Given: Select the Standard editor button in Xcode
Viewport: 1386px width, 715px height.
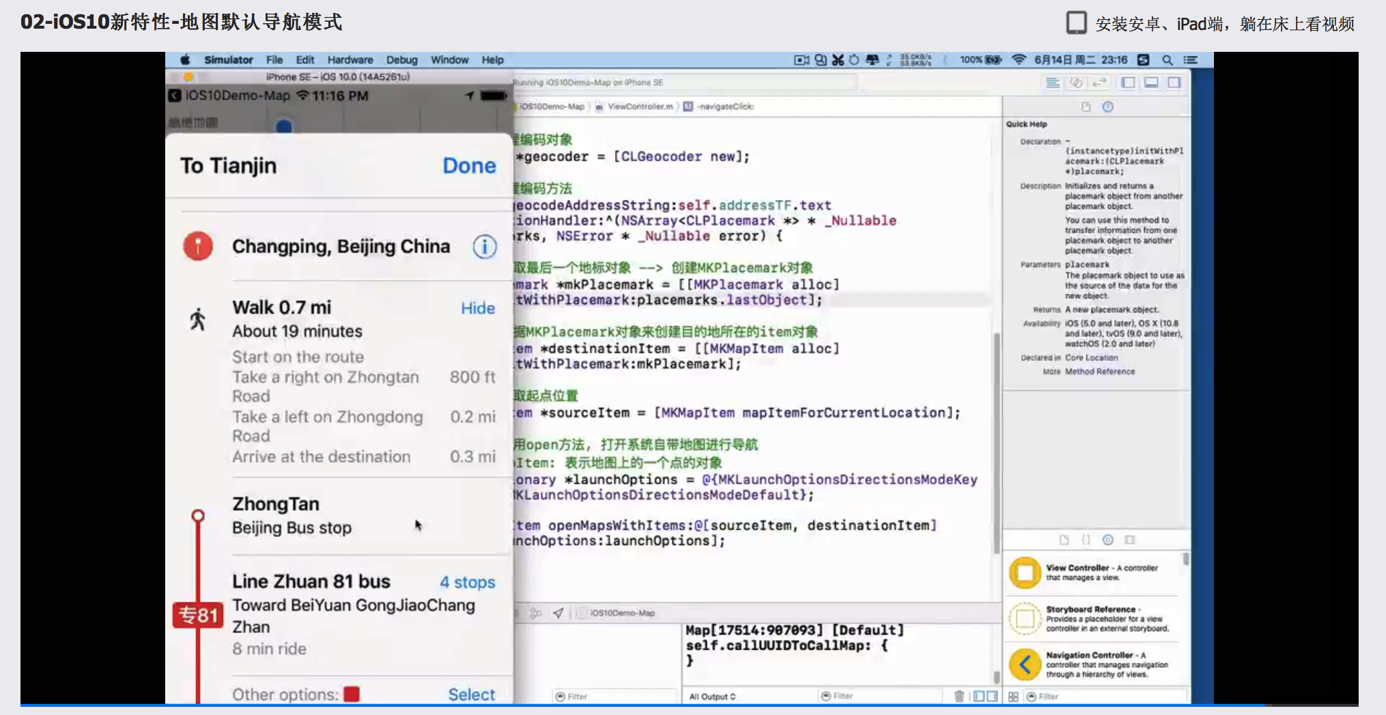Looking at the screenshot, I should click(x=1052, y=83).
